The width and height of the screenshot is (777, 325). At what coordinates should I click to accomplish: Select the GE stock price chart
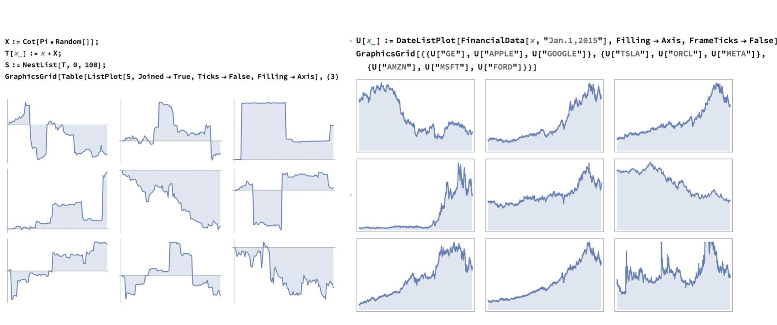click(x=416, y=116)
